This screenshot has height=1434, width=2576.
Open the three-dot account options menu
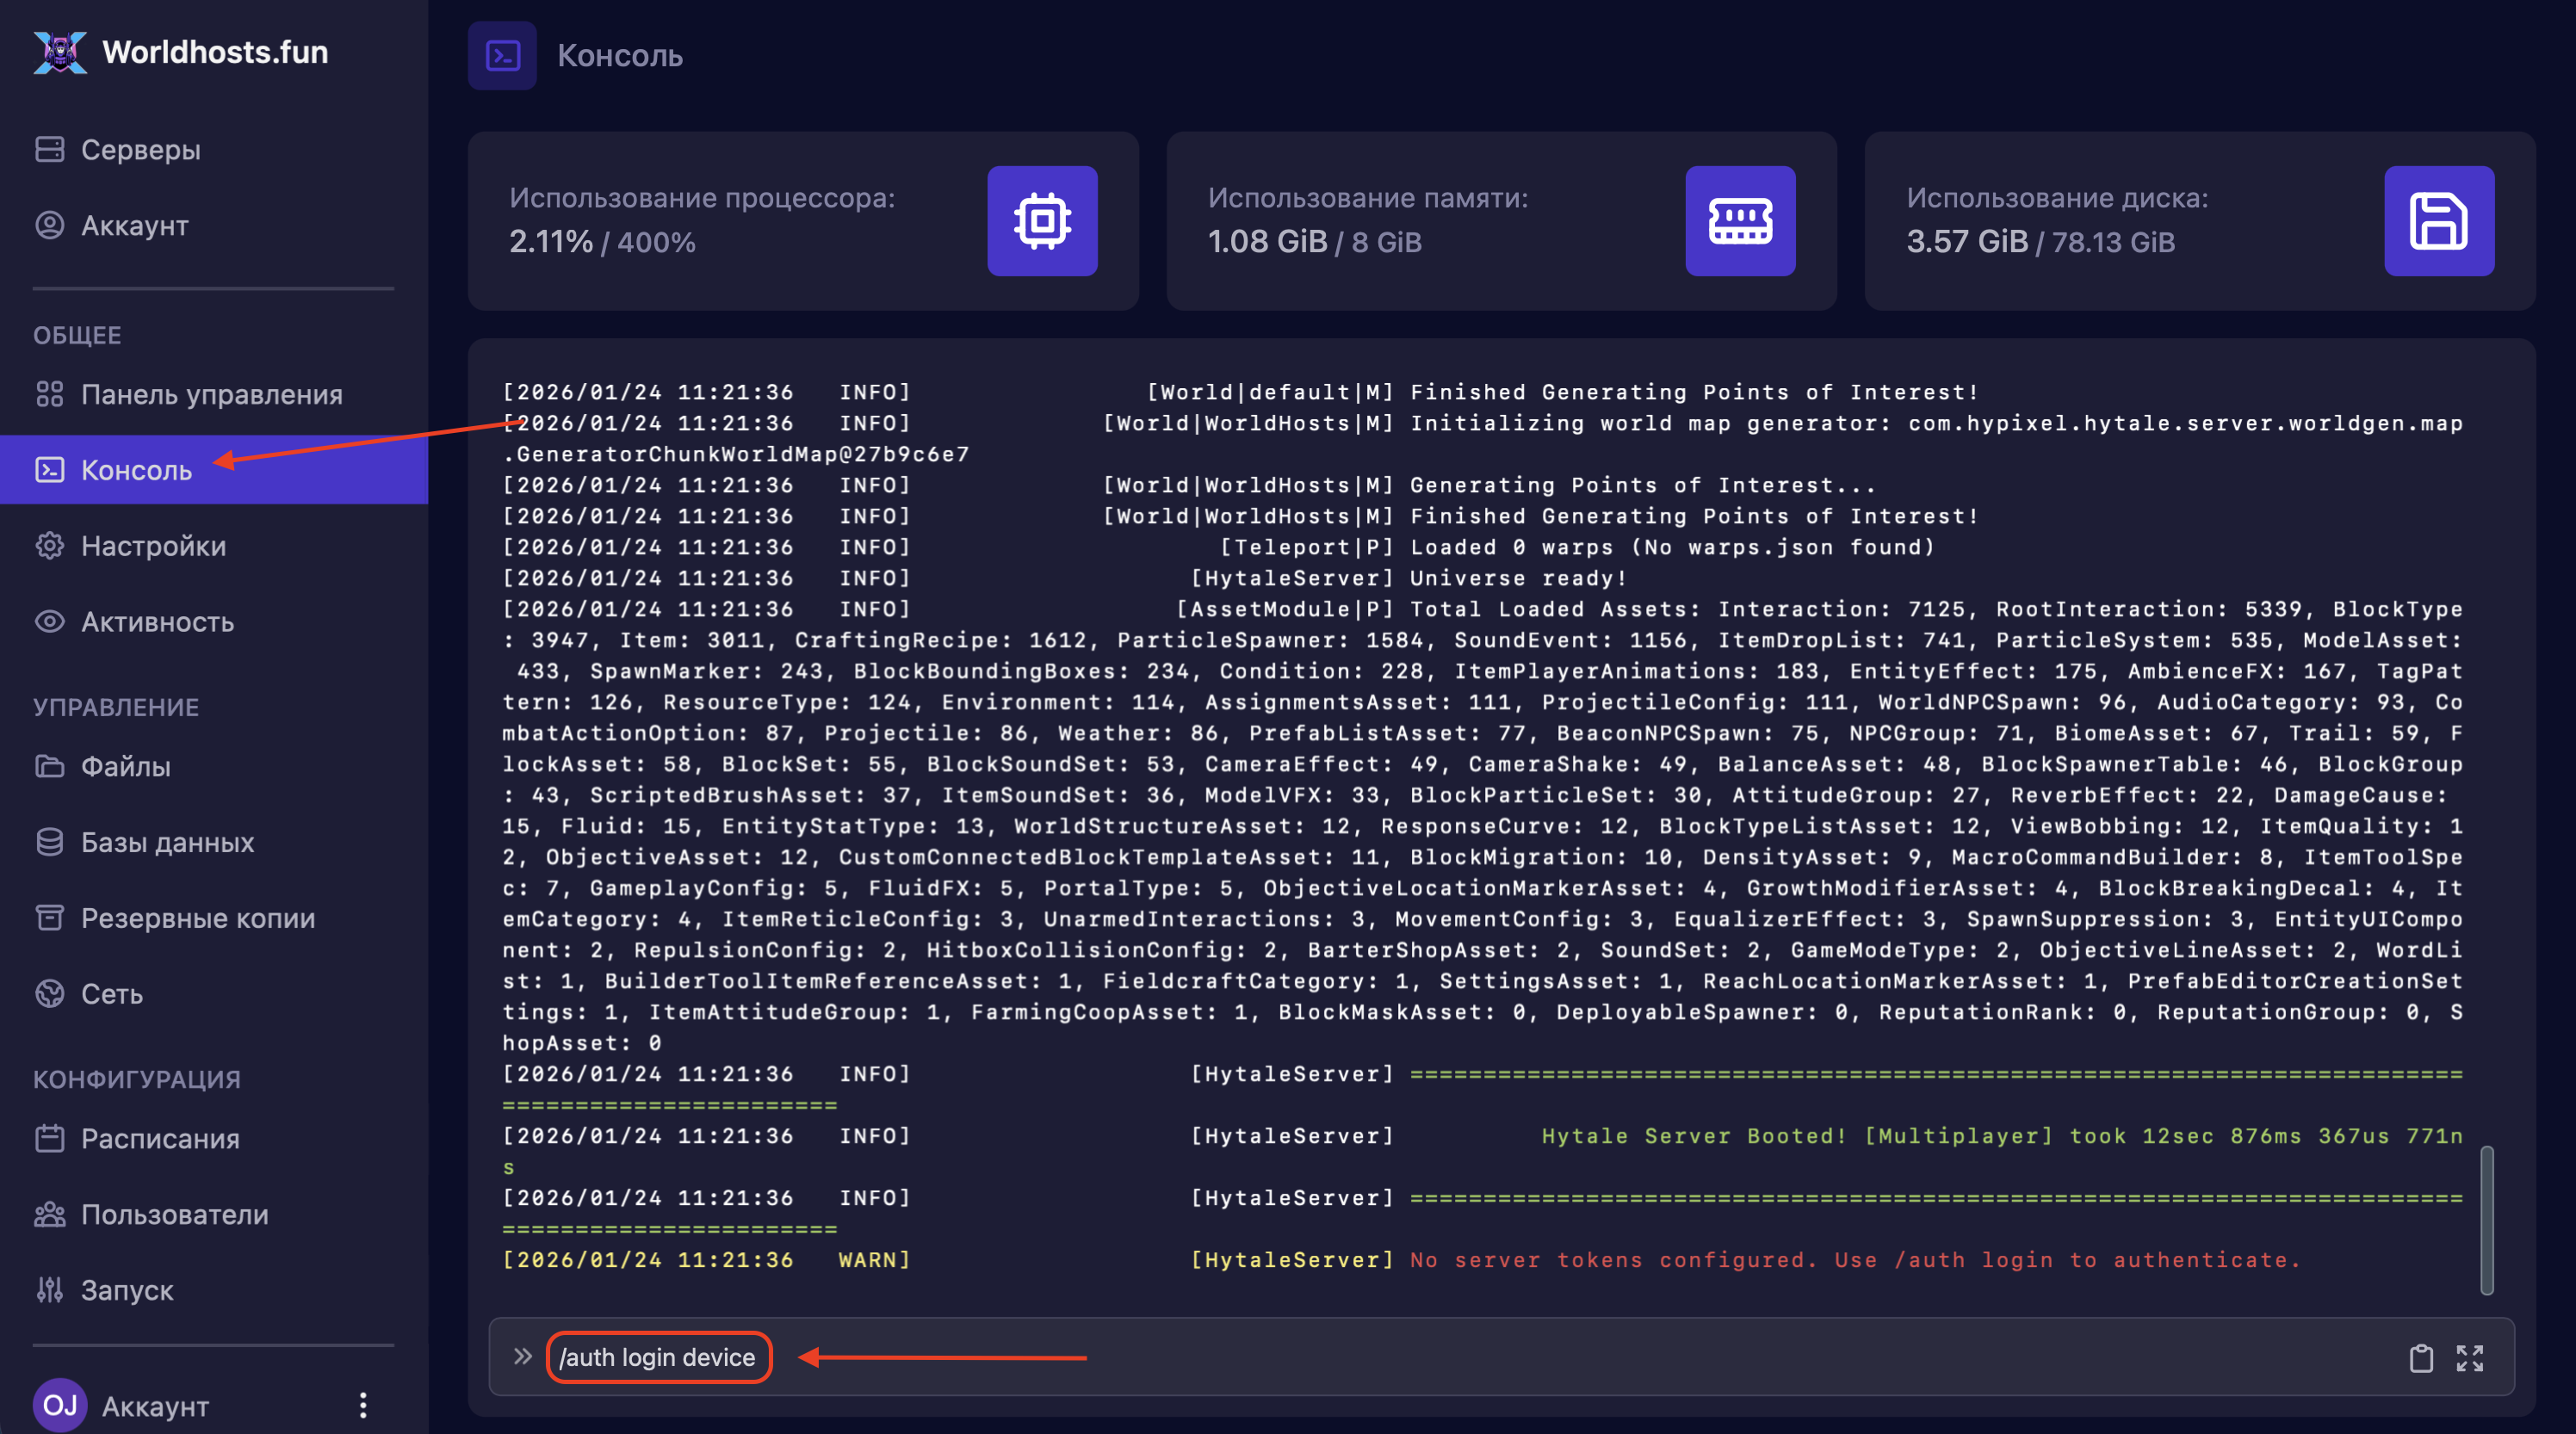(363, 1405)
